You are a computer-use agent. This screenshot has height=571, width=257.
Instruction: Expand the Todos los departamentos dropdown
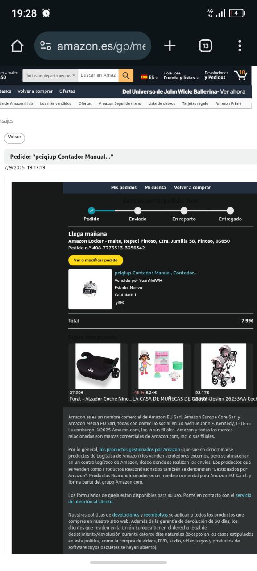click(x=50, y=75)
